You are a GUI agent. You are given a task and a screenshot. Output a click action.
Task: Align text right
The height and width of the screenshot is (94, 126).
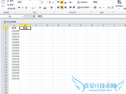[65, 7]
